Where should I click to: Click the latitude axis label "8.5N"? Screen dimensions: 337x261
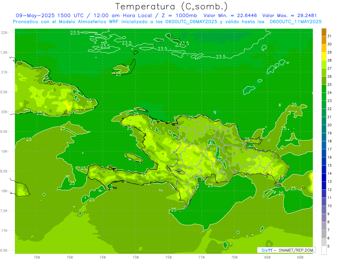pyautogui.click(x=4, y=171)
